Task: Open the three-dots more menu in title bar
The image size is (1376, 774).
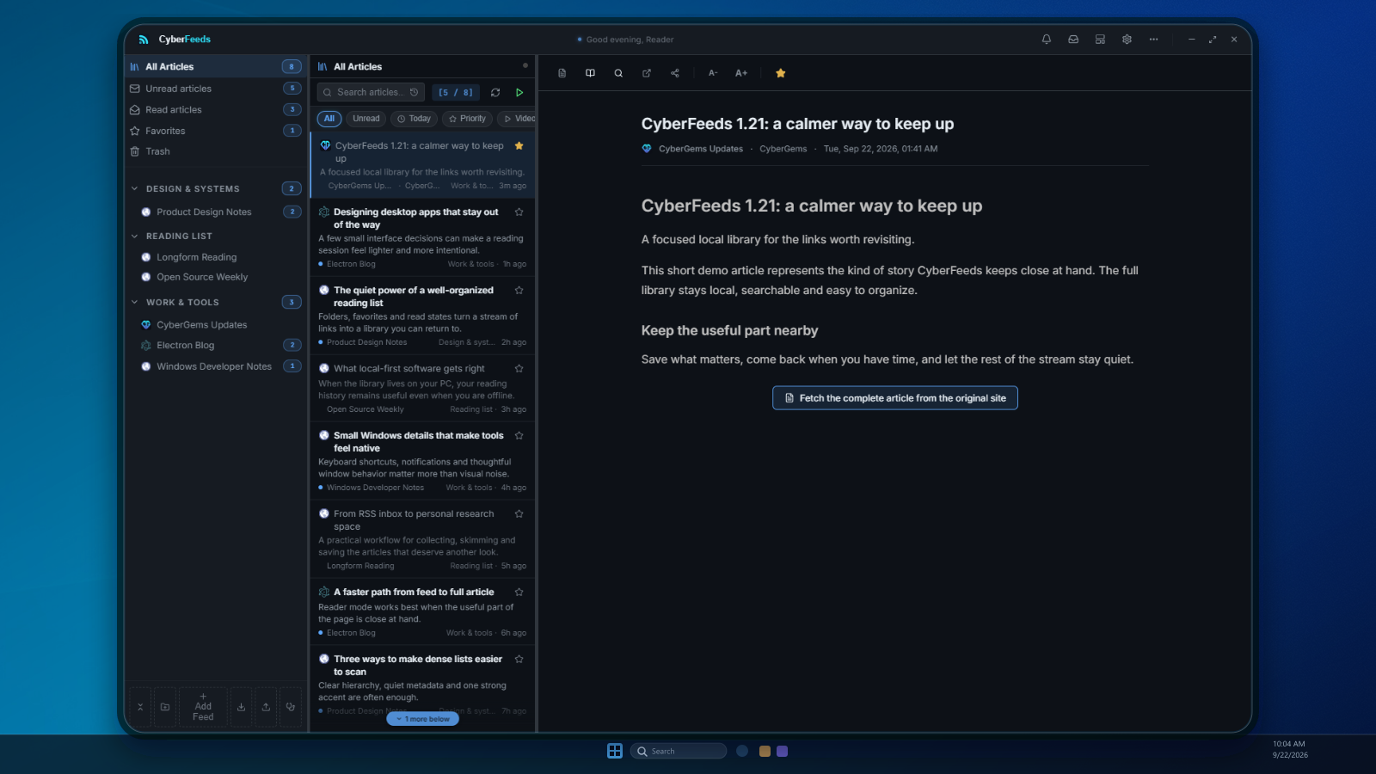Action: click(1153, 40)
